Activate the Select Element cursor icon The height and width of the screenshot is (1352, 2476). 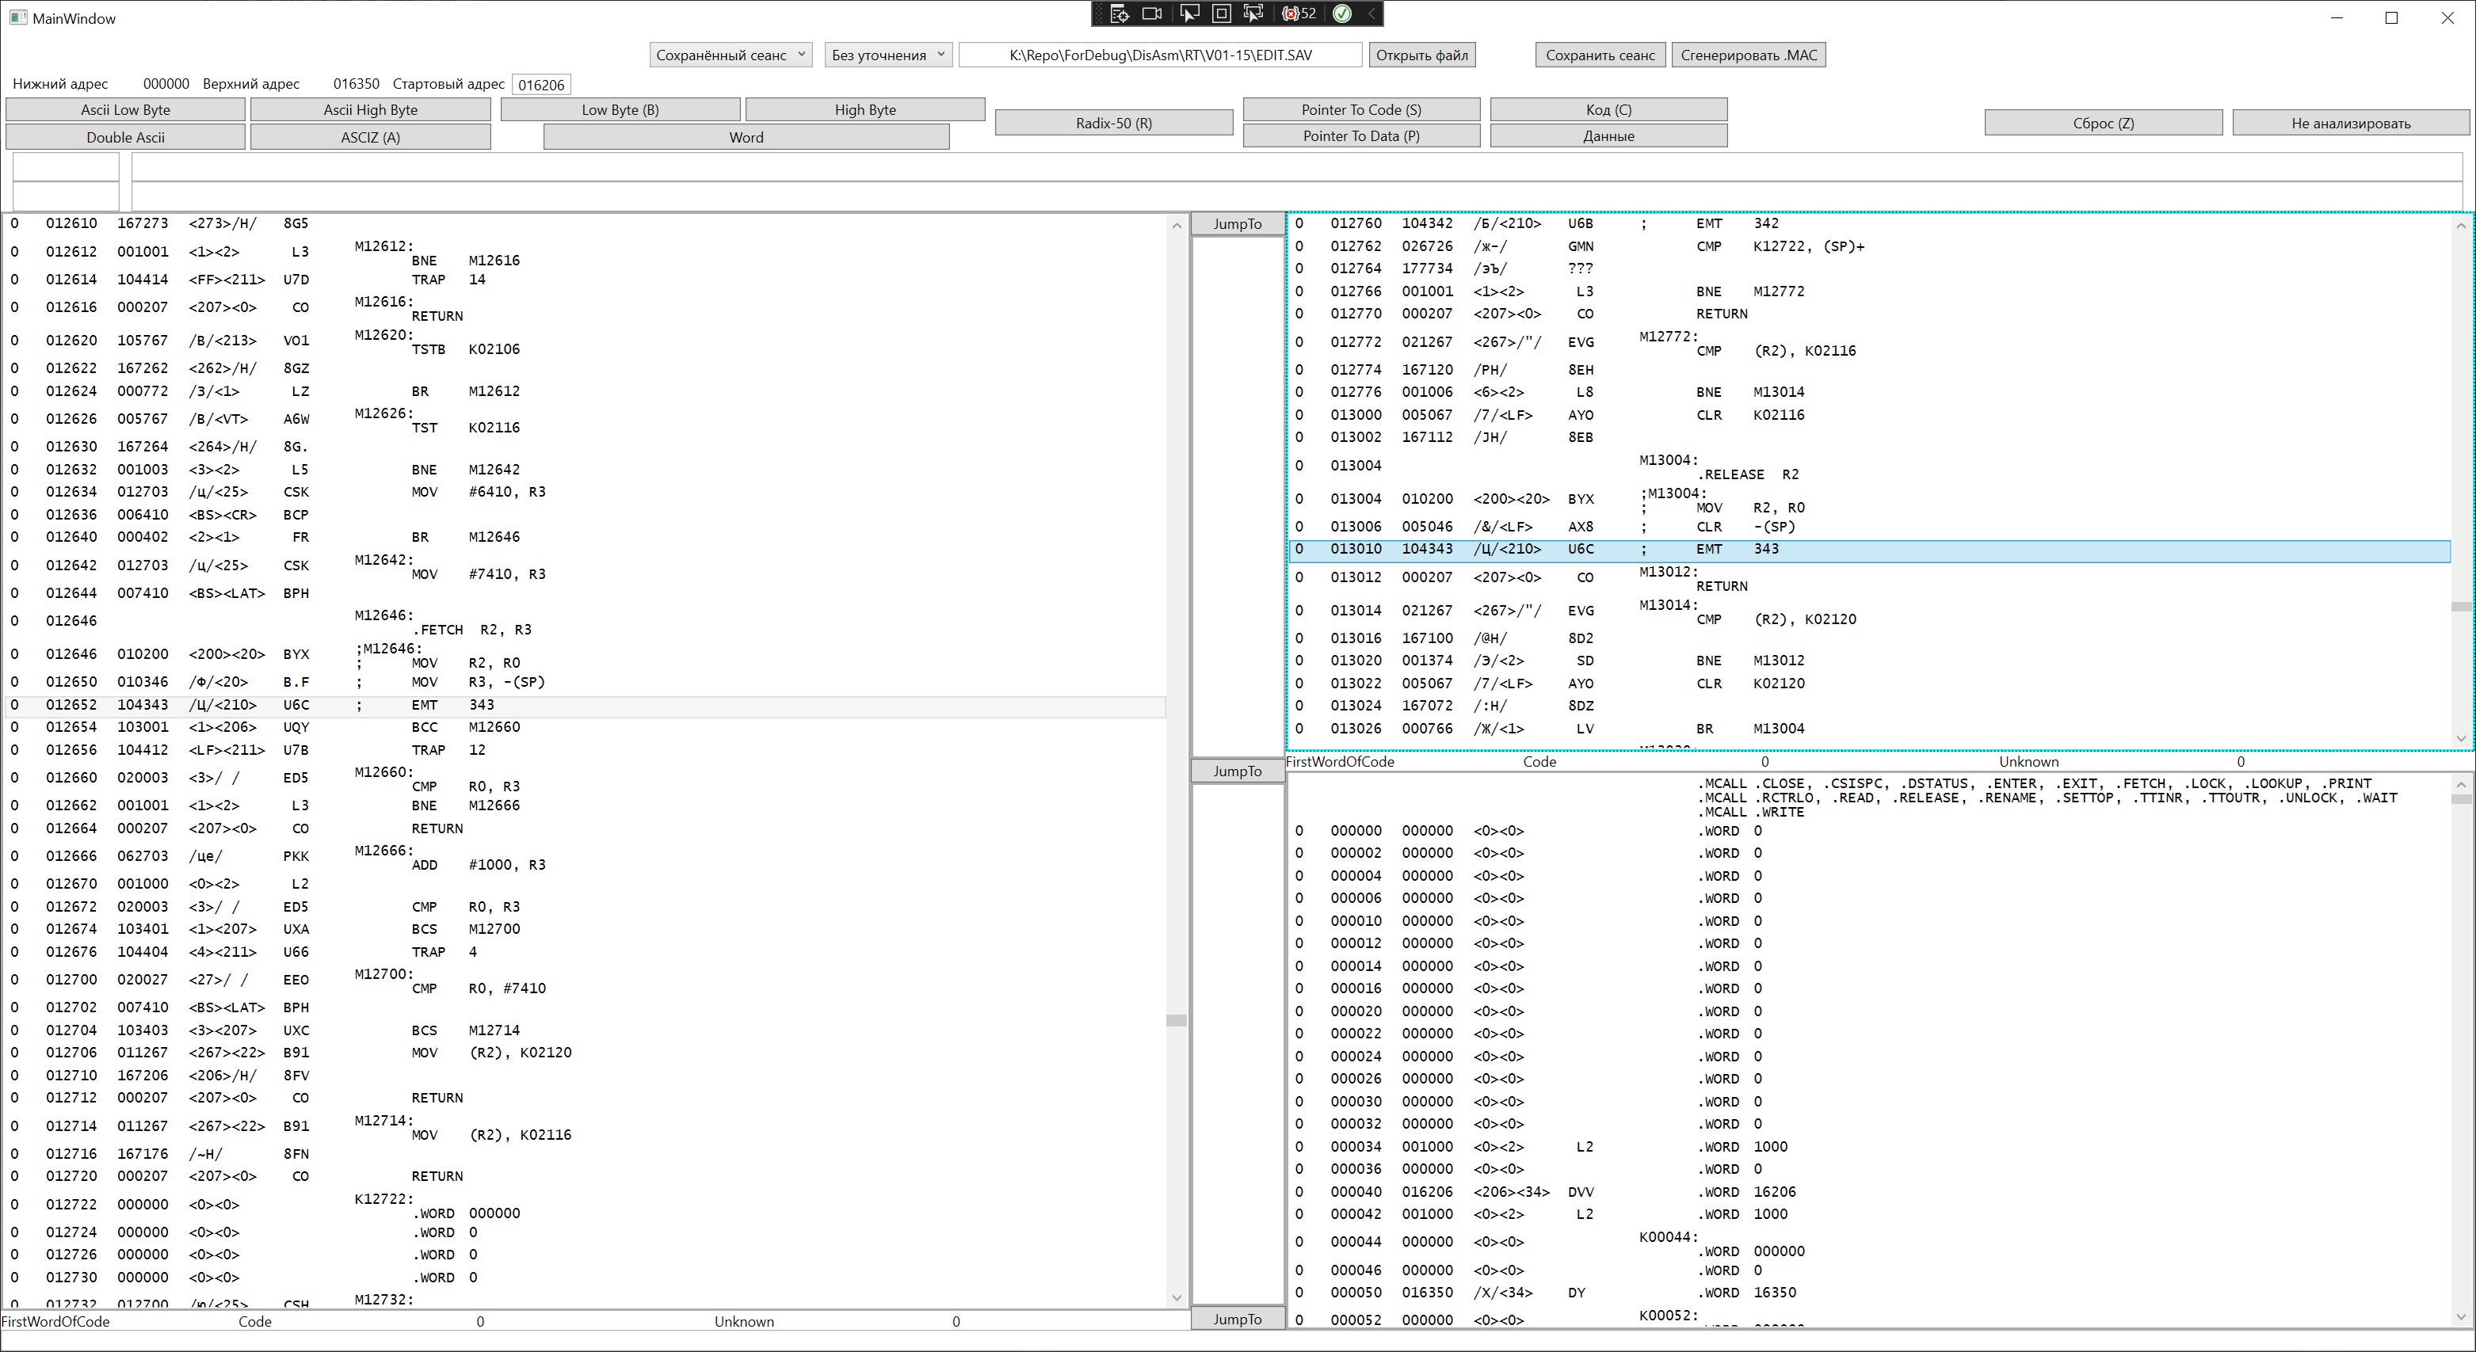click(1189, 13)
